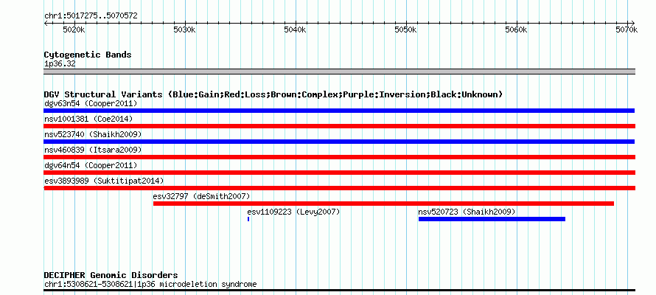
Task: Click the nsv520723 (Shaikh2009) label
Action: tap(467, 212)
